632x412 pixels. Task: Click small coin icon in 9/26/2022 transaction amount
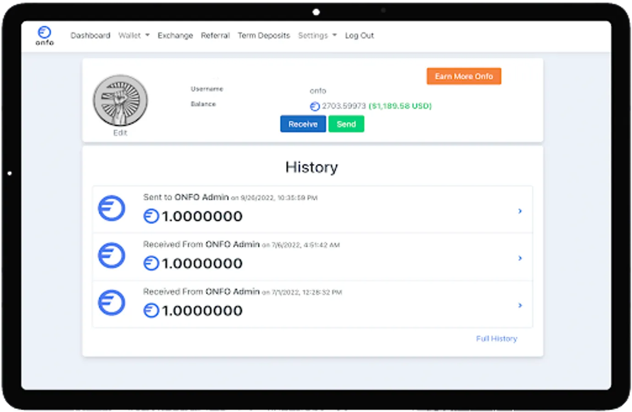pyautogui.click(x=151, y=216)
